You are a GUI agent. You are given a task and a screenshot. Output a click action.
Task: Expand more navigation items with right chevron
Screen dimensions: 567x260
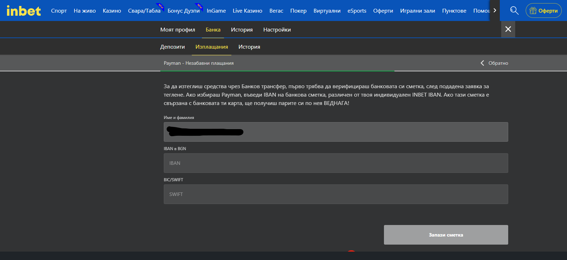click(495, 10)
